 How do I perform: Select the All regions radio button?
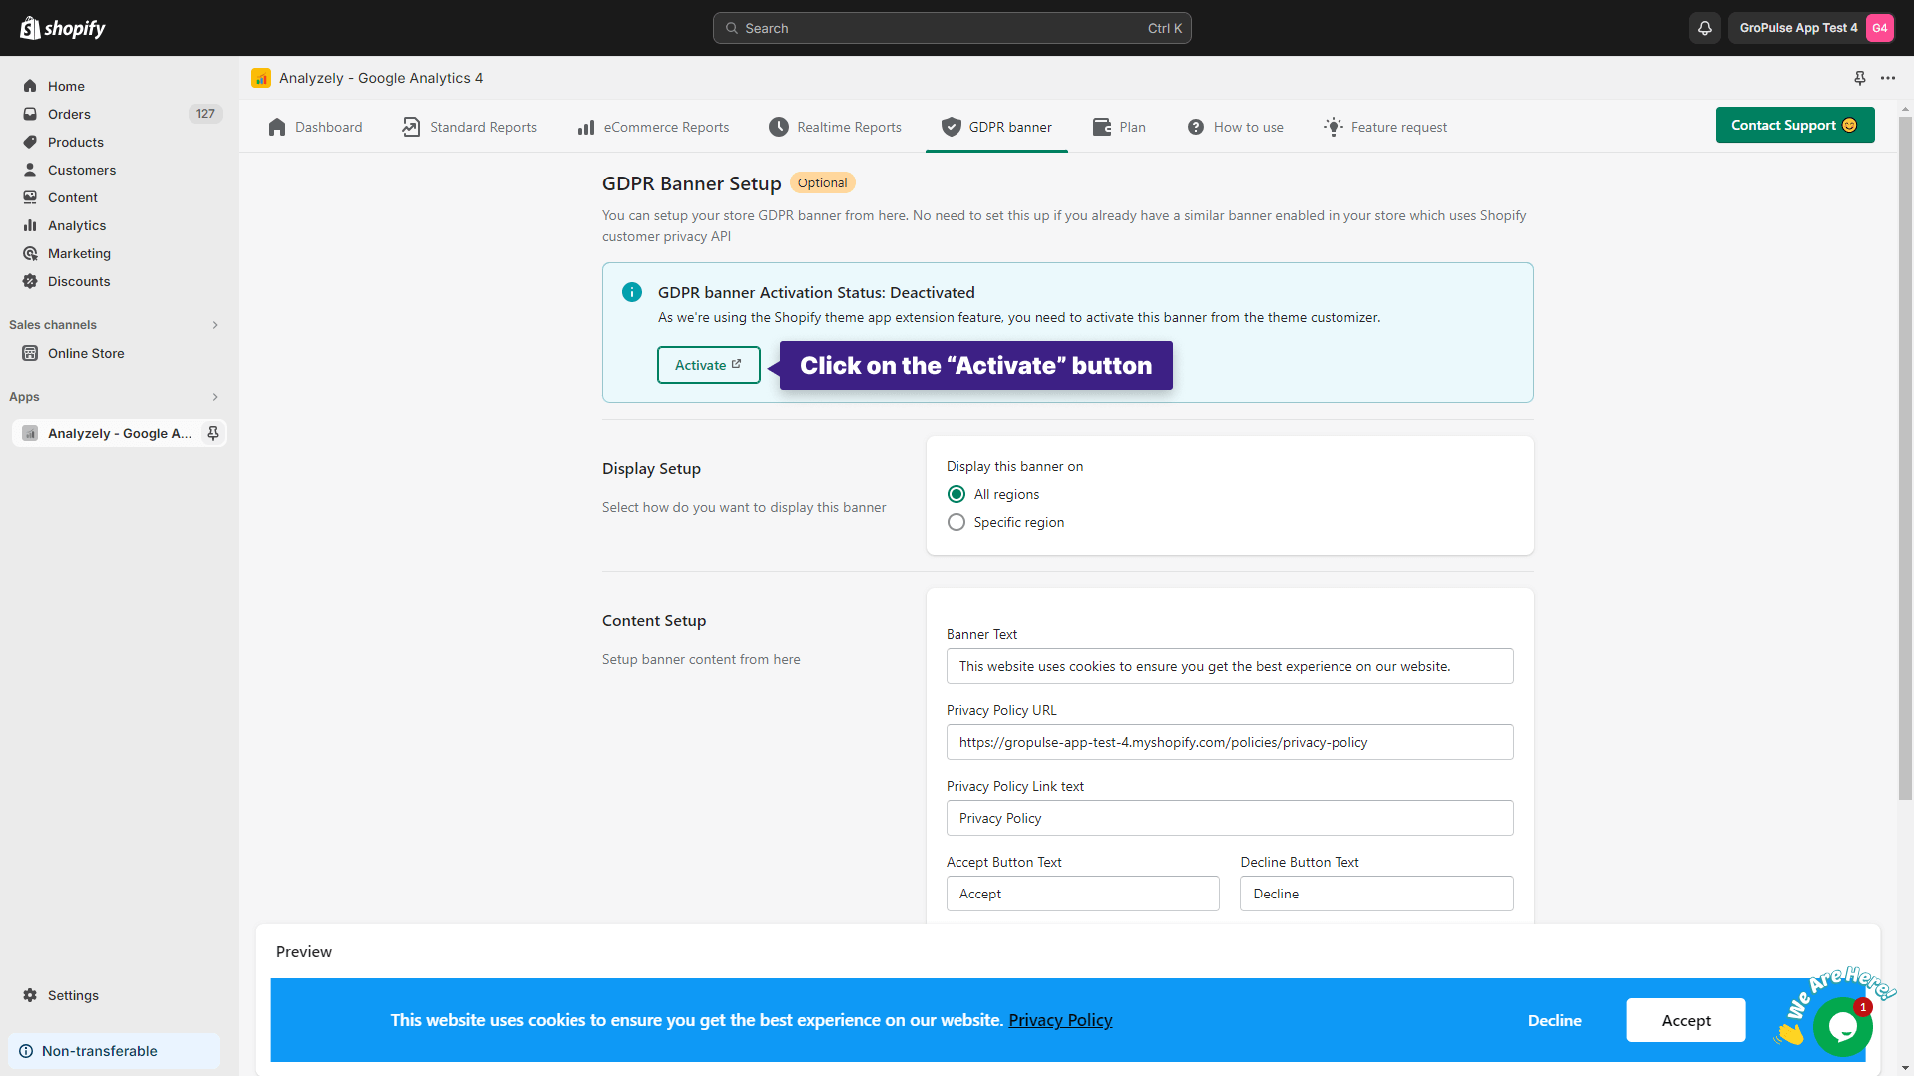[957, 494]
